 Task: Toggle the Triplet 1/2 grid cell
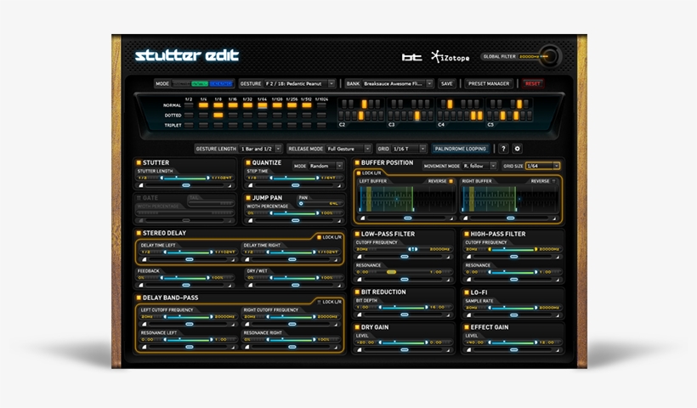pyautogui.click(x=189, y=125)
